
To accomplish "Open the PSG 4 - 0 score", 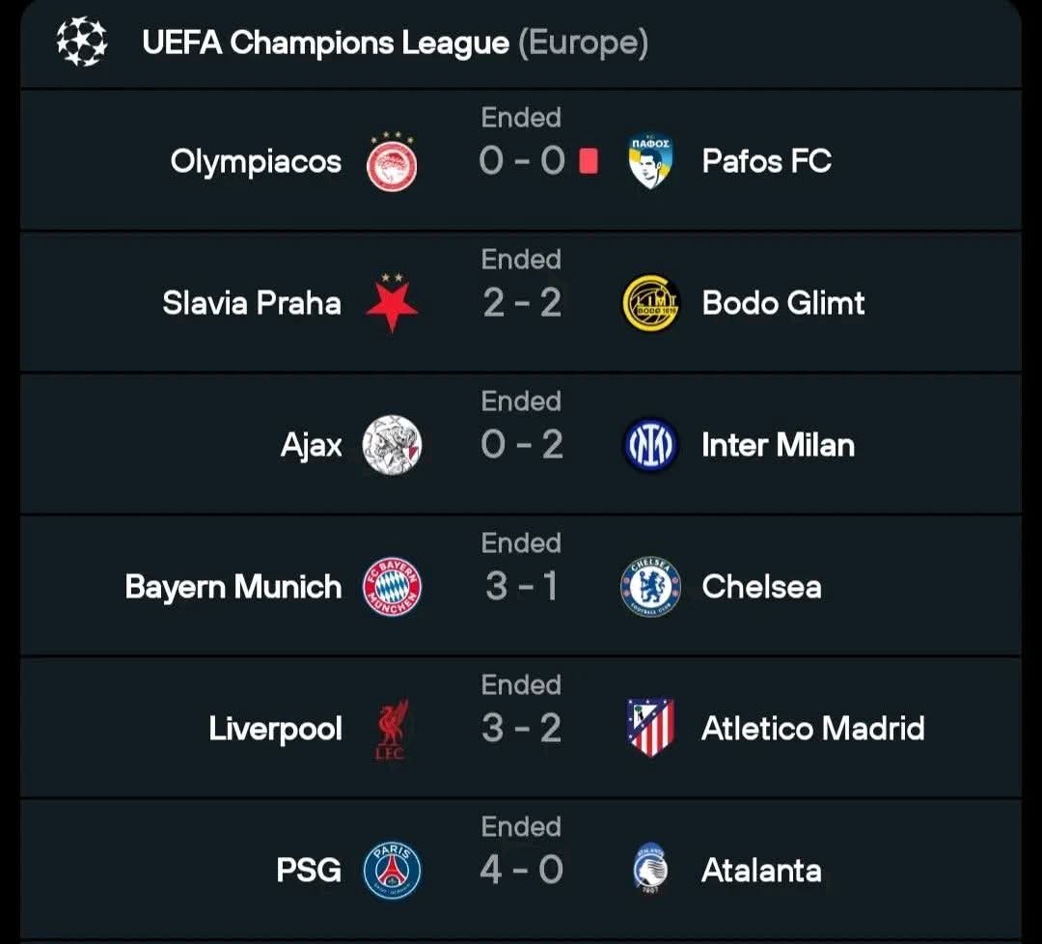I will coord(521,870).
